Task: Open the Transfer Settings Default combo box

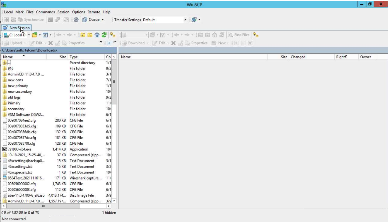Action: tap(165, 20)
